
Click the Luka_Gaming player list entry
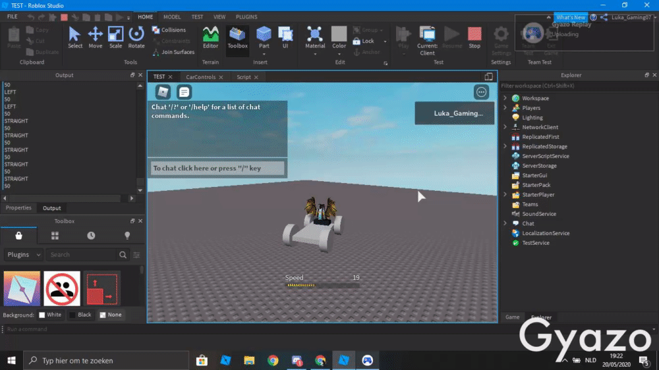[x=454, y=113]
